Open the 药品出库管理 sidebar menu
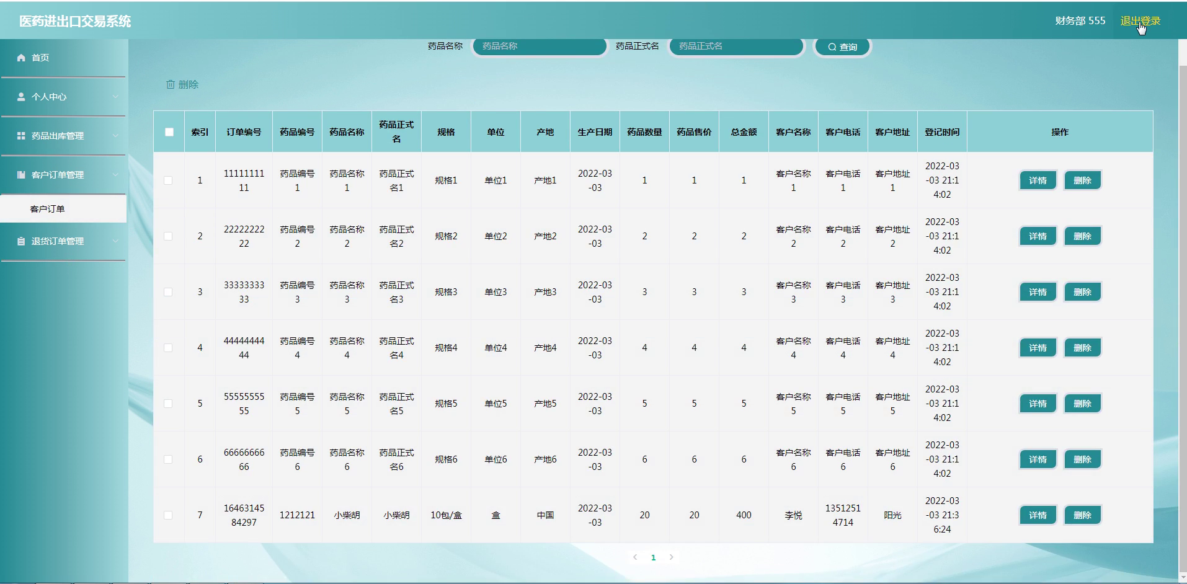The width and height of the screenshot is (1187, 584). [x=63, y=136]
